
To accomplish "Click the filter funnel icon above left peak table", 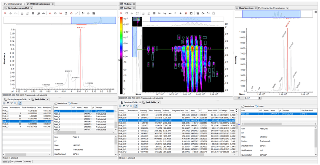I will point(8,104).
